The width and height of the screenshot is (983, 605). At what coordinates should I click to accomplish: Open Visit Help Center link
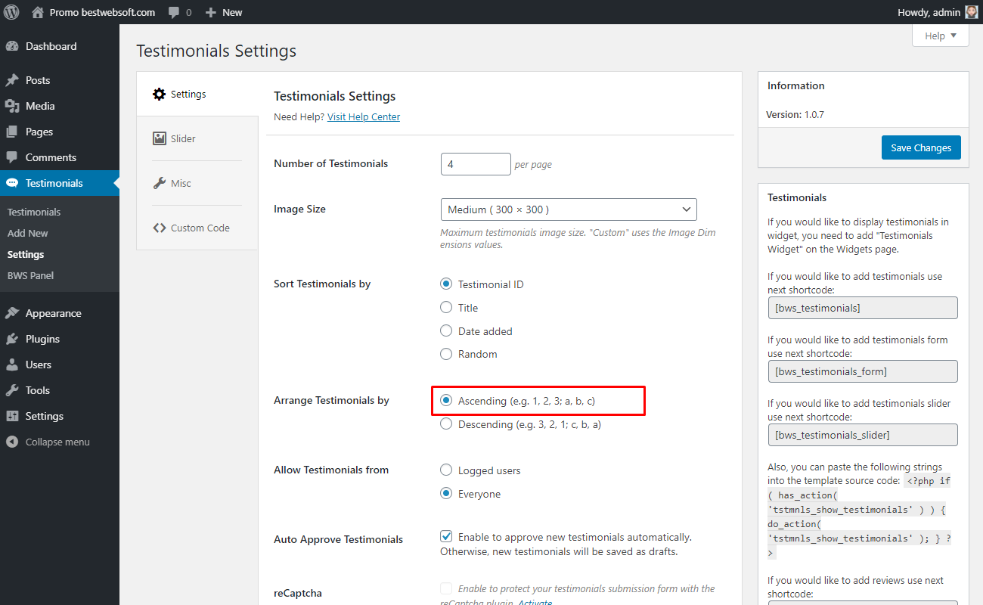[364, 116]
